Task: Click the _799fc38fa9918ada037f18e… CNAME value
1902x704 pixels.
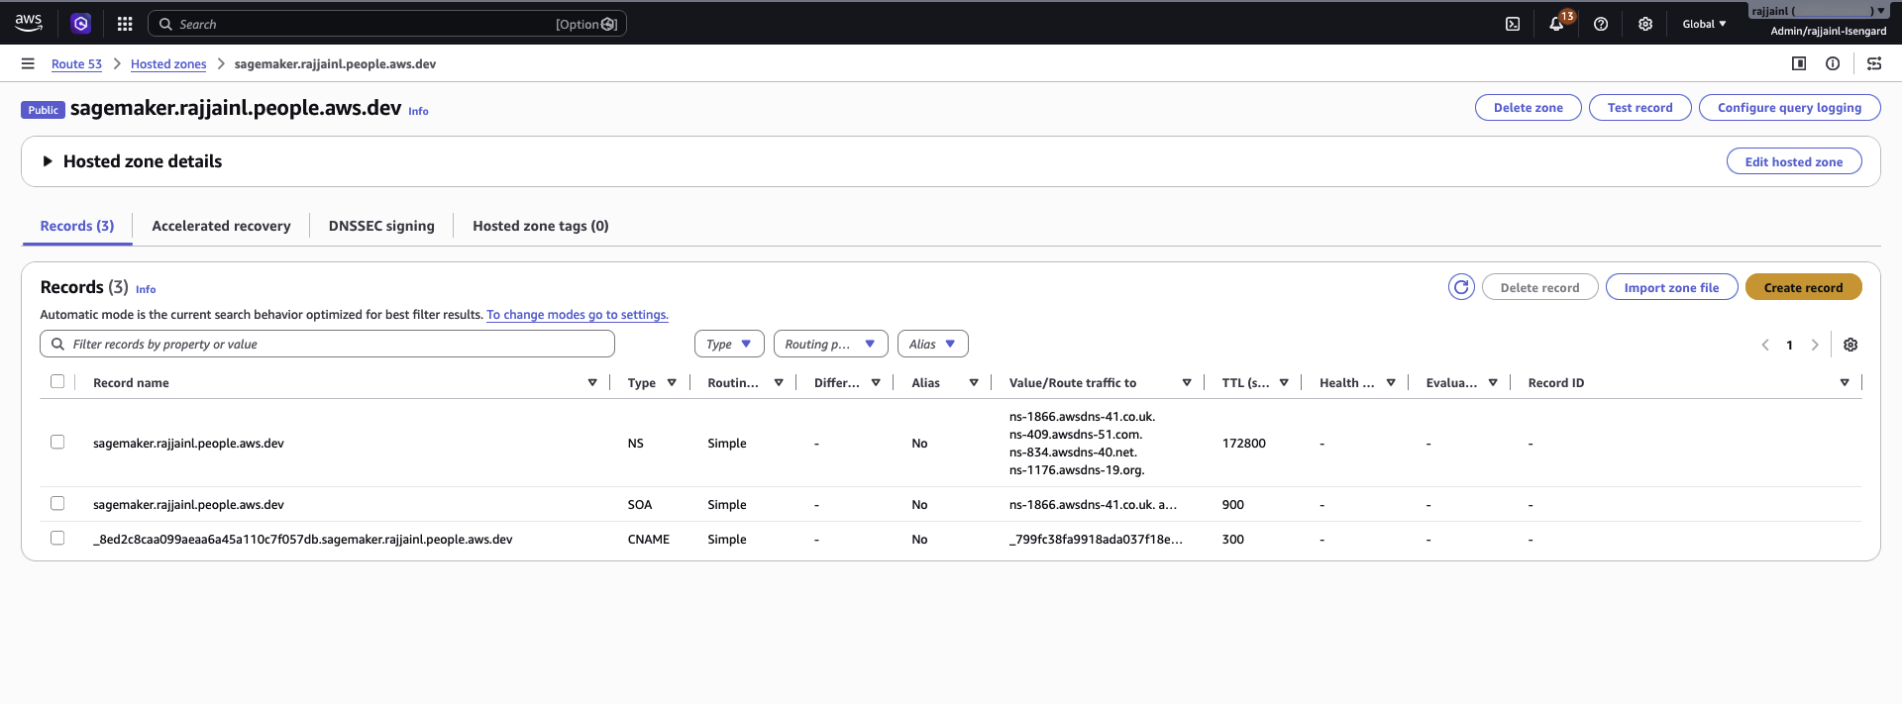Action: point(1096,540)
